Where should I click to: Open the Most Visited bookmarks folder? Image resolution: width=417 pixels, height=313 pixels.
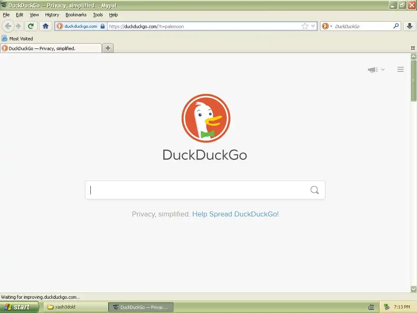(x=17, y=39)
